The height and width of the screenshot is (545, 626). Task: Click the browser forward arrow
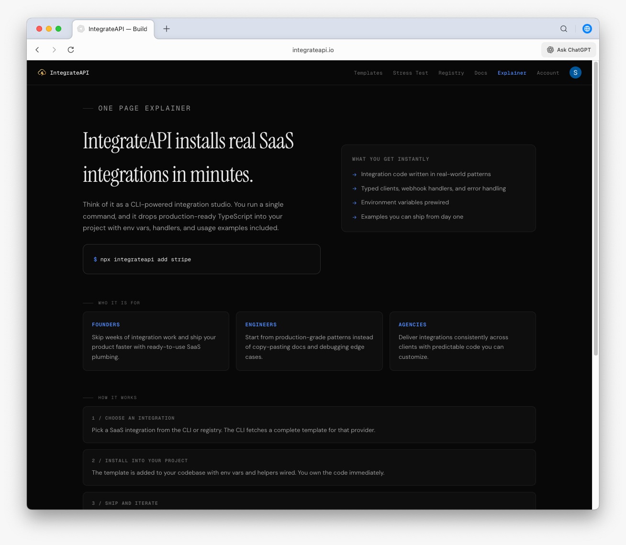[x=54, y=50]
